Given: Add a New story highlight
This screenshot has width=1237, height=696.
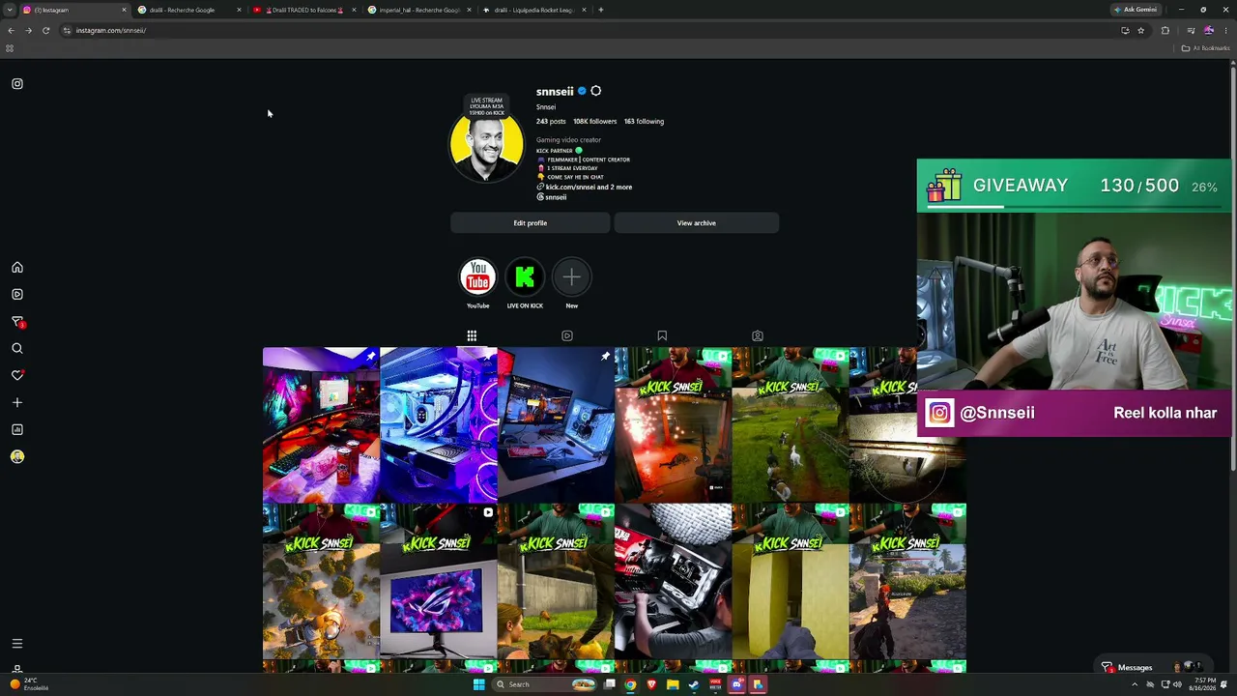Looking at the screenshot, I should (x=572, y=278).
